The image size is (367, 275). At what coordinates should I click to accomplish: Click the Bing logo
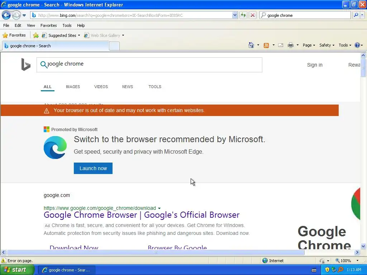(26, 64)
